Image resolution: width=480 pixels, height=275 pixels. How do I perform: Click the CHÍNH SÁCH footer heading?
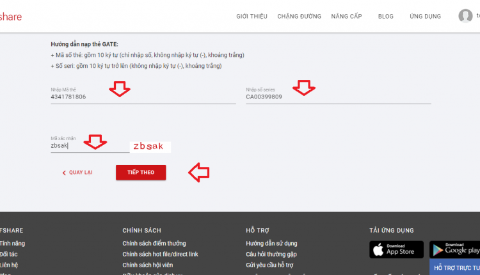(x=141, y=231)
